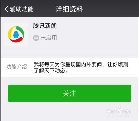Tap the red arc of logo
The width and height of the screenshot is (139, 121).
(16, 40)
